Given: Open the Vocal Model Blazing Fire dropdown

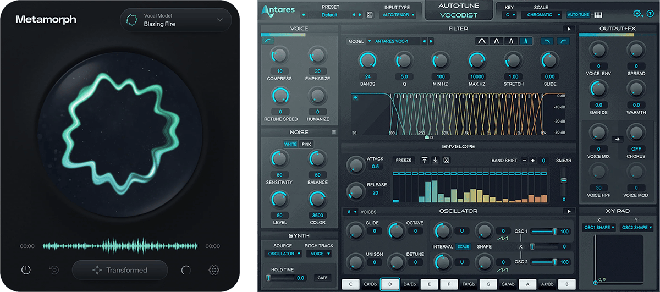Looking at the screenshot, I should [x=176, y=20].
